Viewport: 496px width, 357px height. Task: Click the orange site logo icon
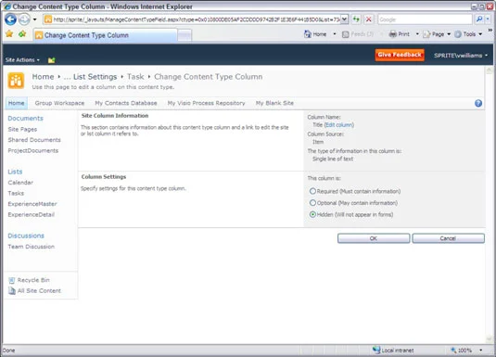16,81
